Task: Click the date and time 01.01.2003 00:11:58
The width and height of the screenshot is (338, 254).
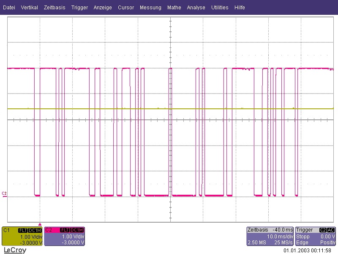Action: [x=307, y=251]
